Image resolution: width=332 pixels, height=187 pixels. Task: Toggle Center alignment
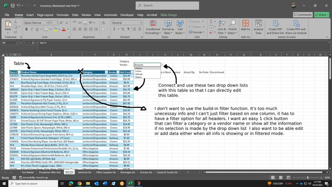(80, 29)
